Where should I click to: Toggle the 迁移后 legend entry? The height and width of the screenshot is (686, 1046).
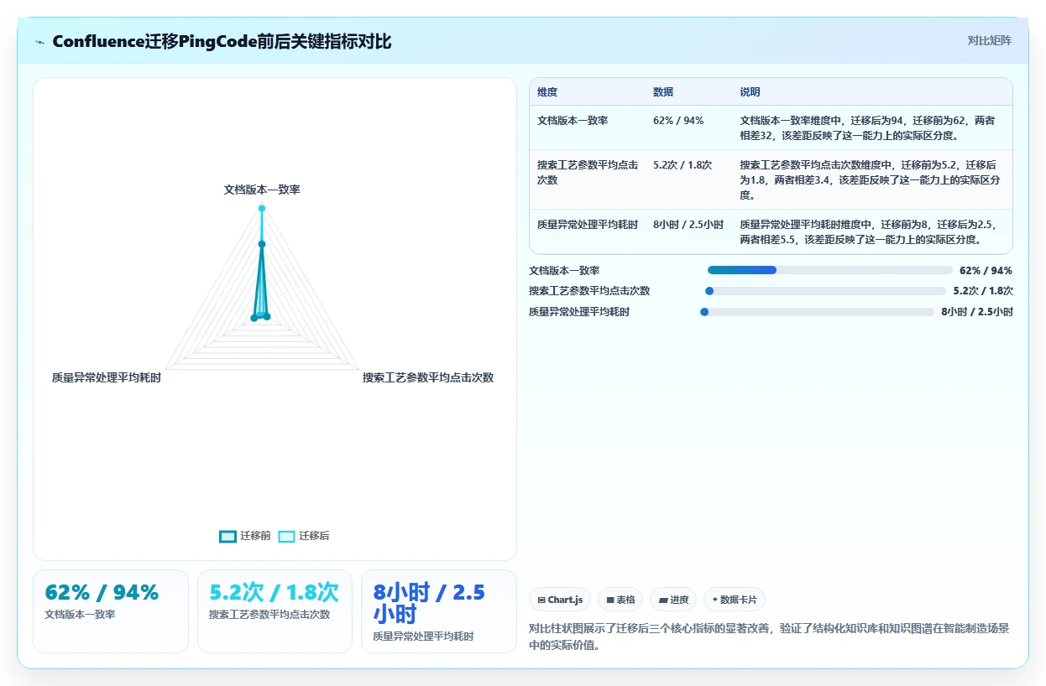(304, 536)
